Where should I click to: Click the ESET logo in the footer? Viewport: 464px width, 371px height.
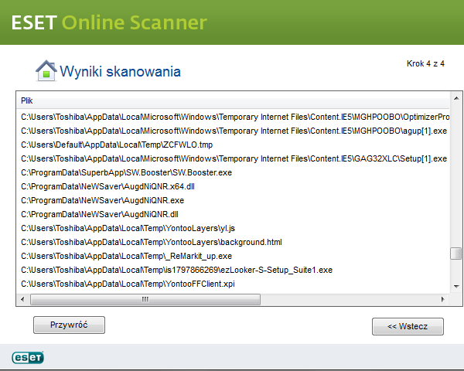pos(28,357)
